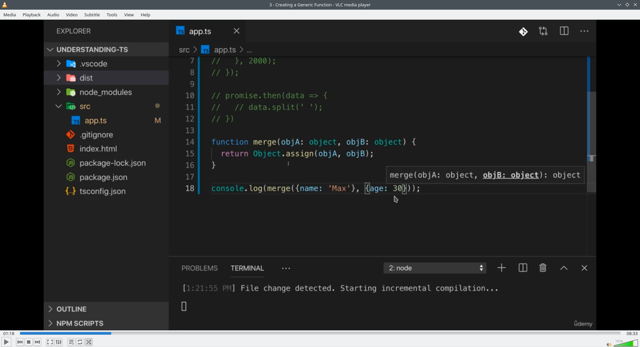Open changes compare icon in editor

[543, 32]
